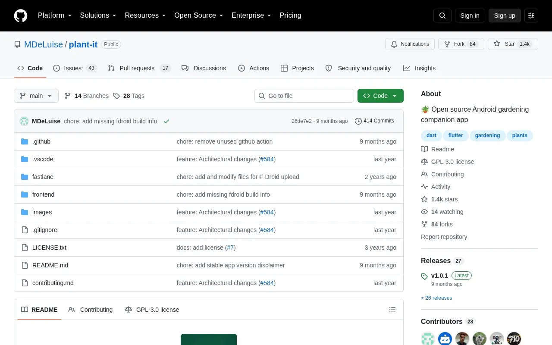This screenshot has width=552, height=345.
Task: Switch to the Pull requests tab
Action: click(139, 68)
